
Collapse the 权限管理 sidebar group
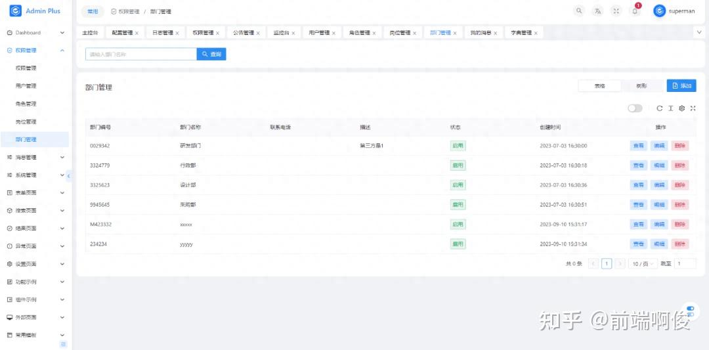point(34,50)
